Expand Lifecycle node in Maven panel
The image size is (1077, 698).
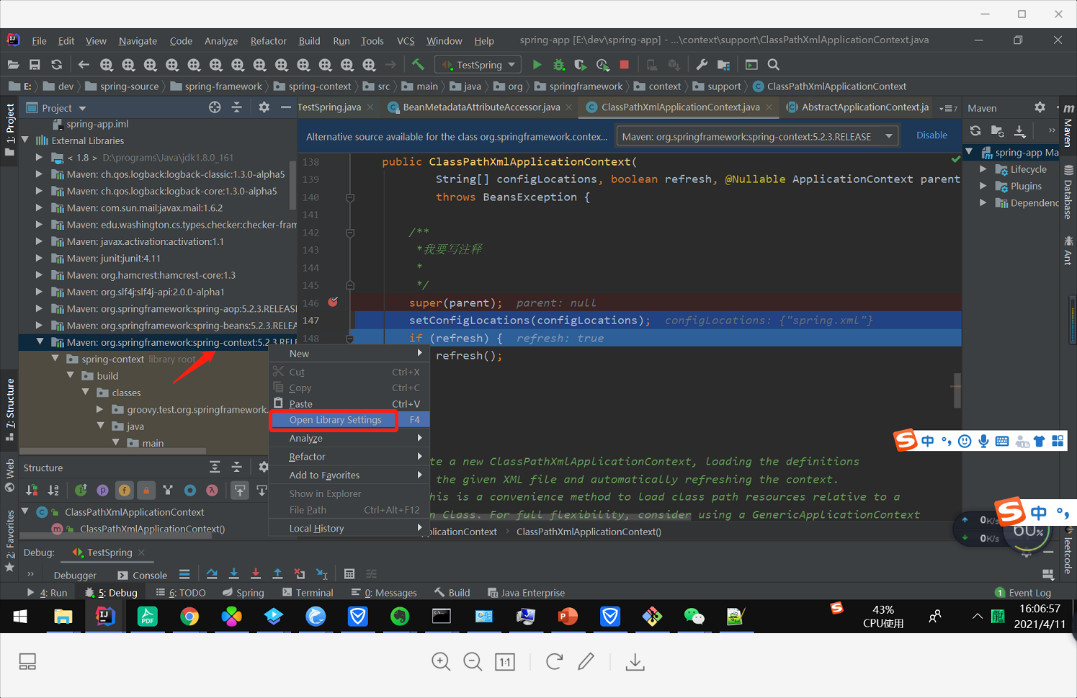tap(983, 169)
